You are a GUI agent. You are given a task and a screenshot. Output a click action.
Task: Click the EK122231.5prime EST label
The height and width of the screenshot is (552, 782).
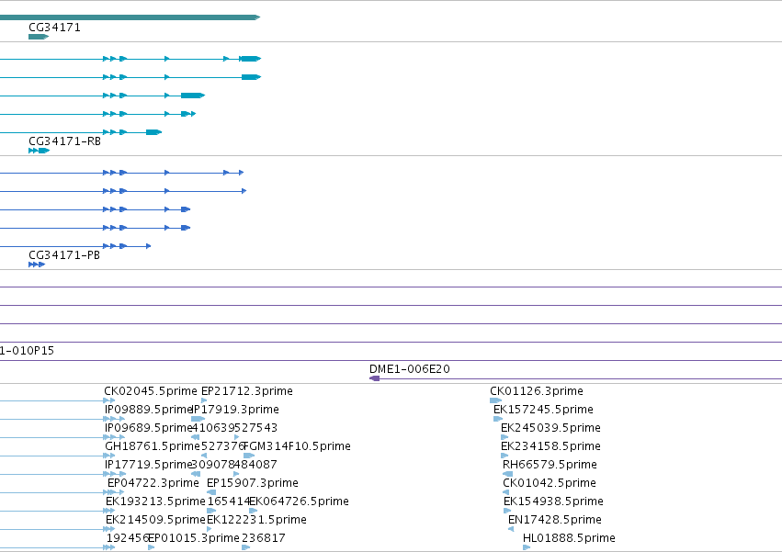[257, 520]
